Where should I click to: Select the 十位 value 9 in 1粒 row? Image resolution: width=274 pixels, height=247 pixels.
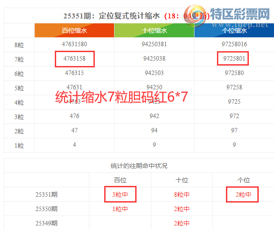(x=155, y=145)
